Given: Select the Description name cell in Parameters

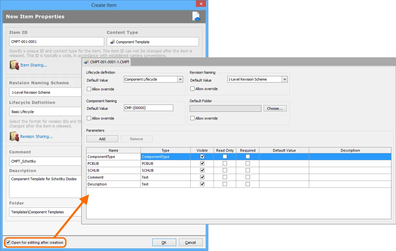Looking at the screenshot, I should click(113, 184).
